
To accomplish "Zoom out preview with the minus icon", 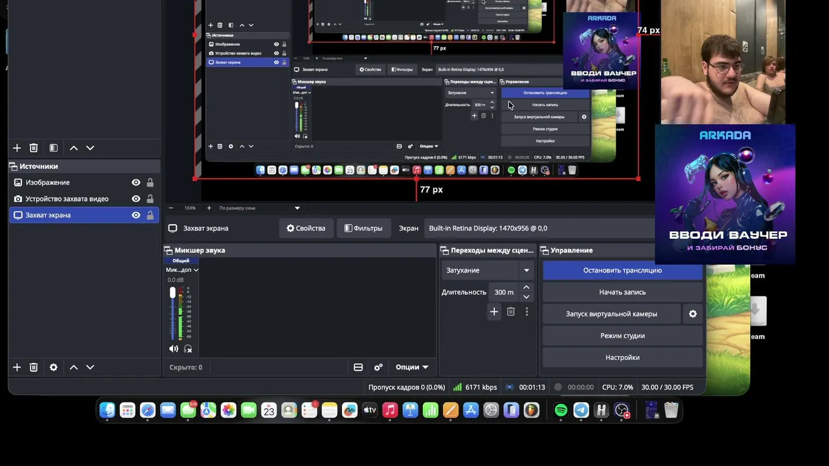I will [x=171, y=208].
